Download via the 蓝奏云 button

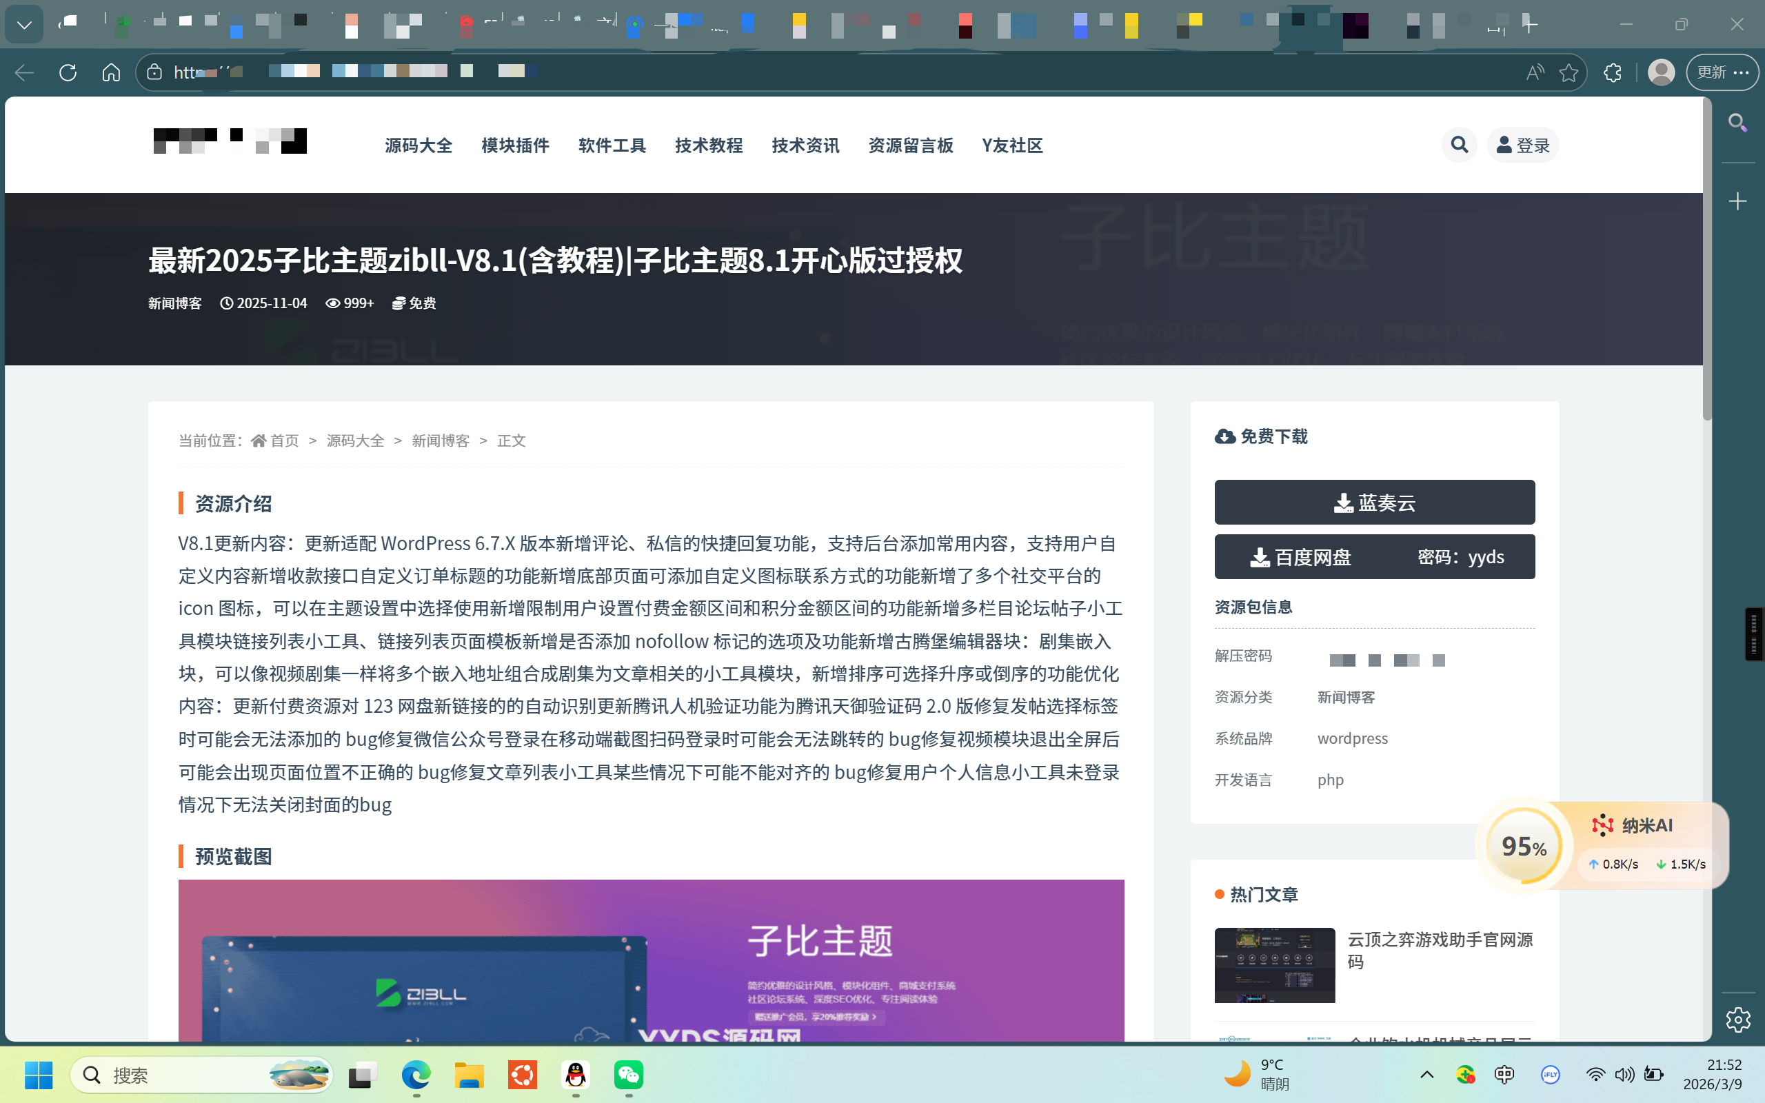click(1374, 502)
